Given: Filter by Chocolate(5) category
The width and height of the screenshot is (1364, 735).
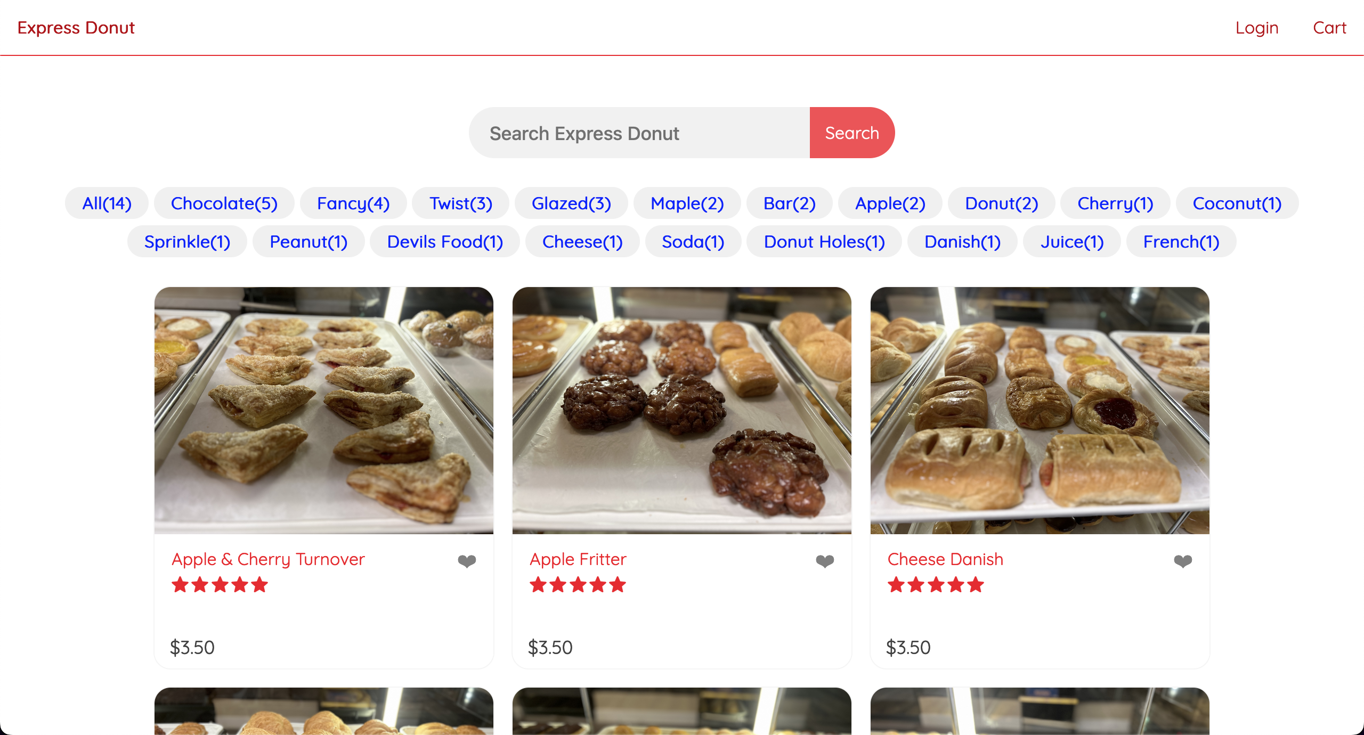Looking at the screenshot, I should point(224,203).
